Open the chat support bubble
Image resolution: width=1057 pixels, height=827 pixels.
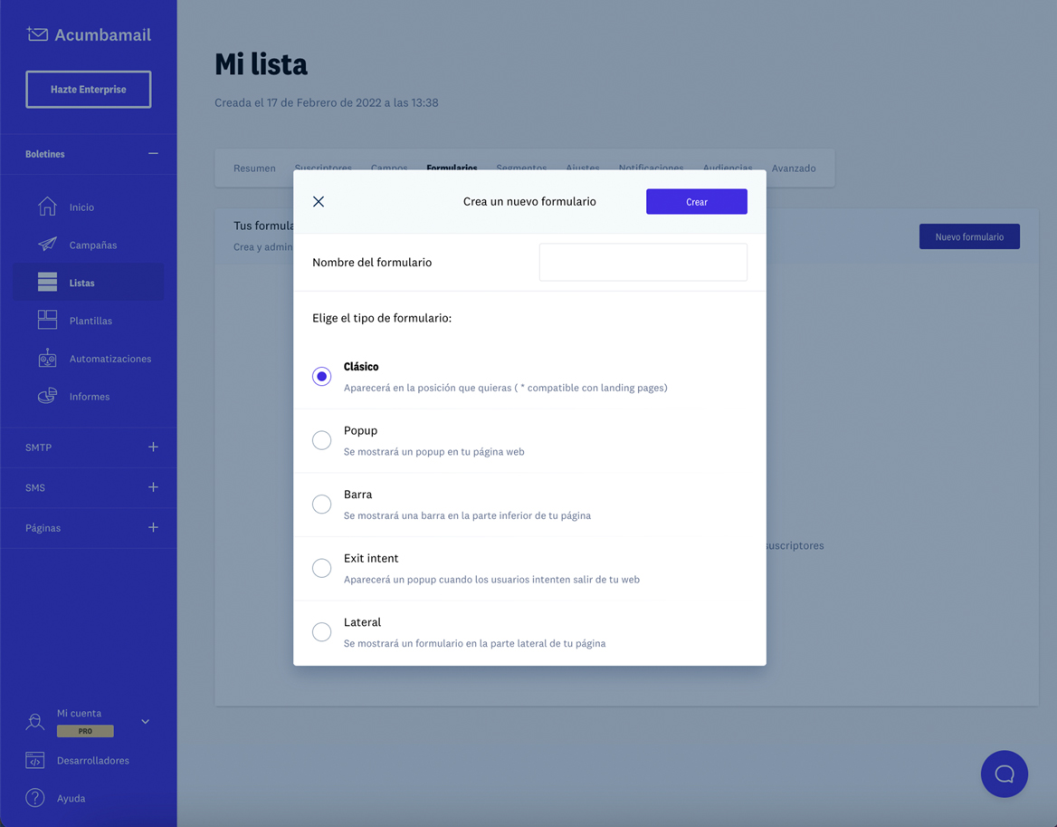click(x=1004, y=774)
